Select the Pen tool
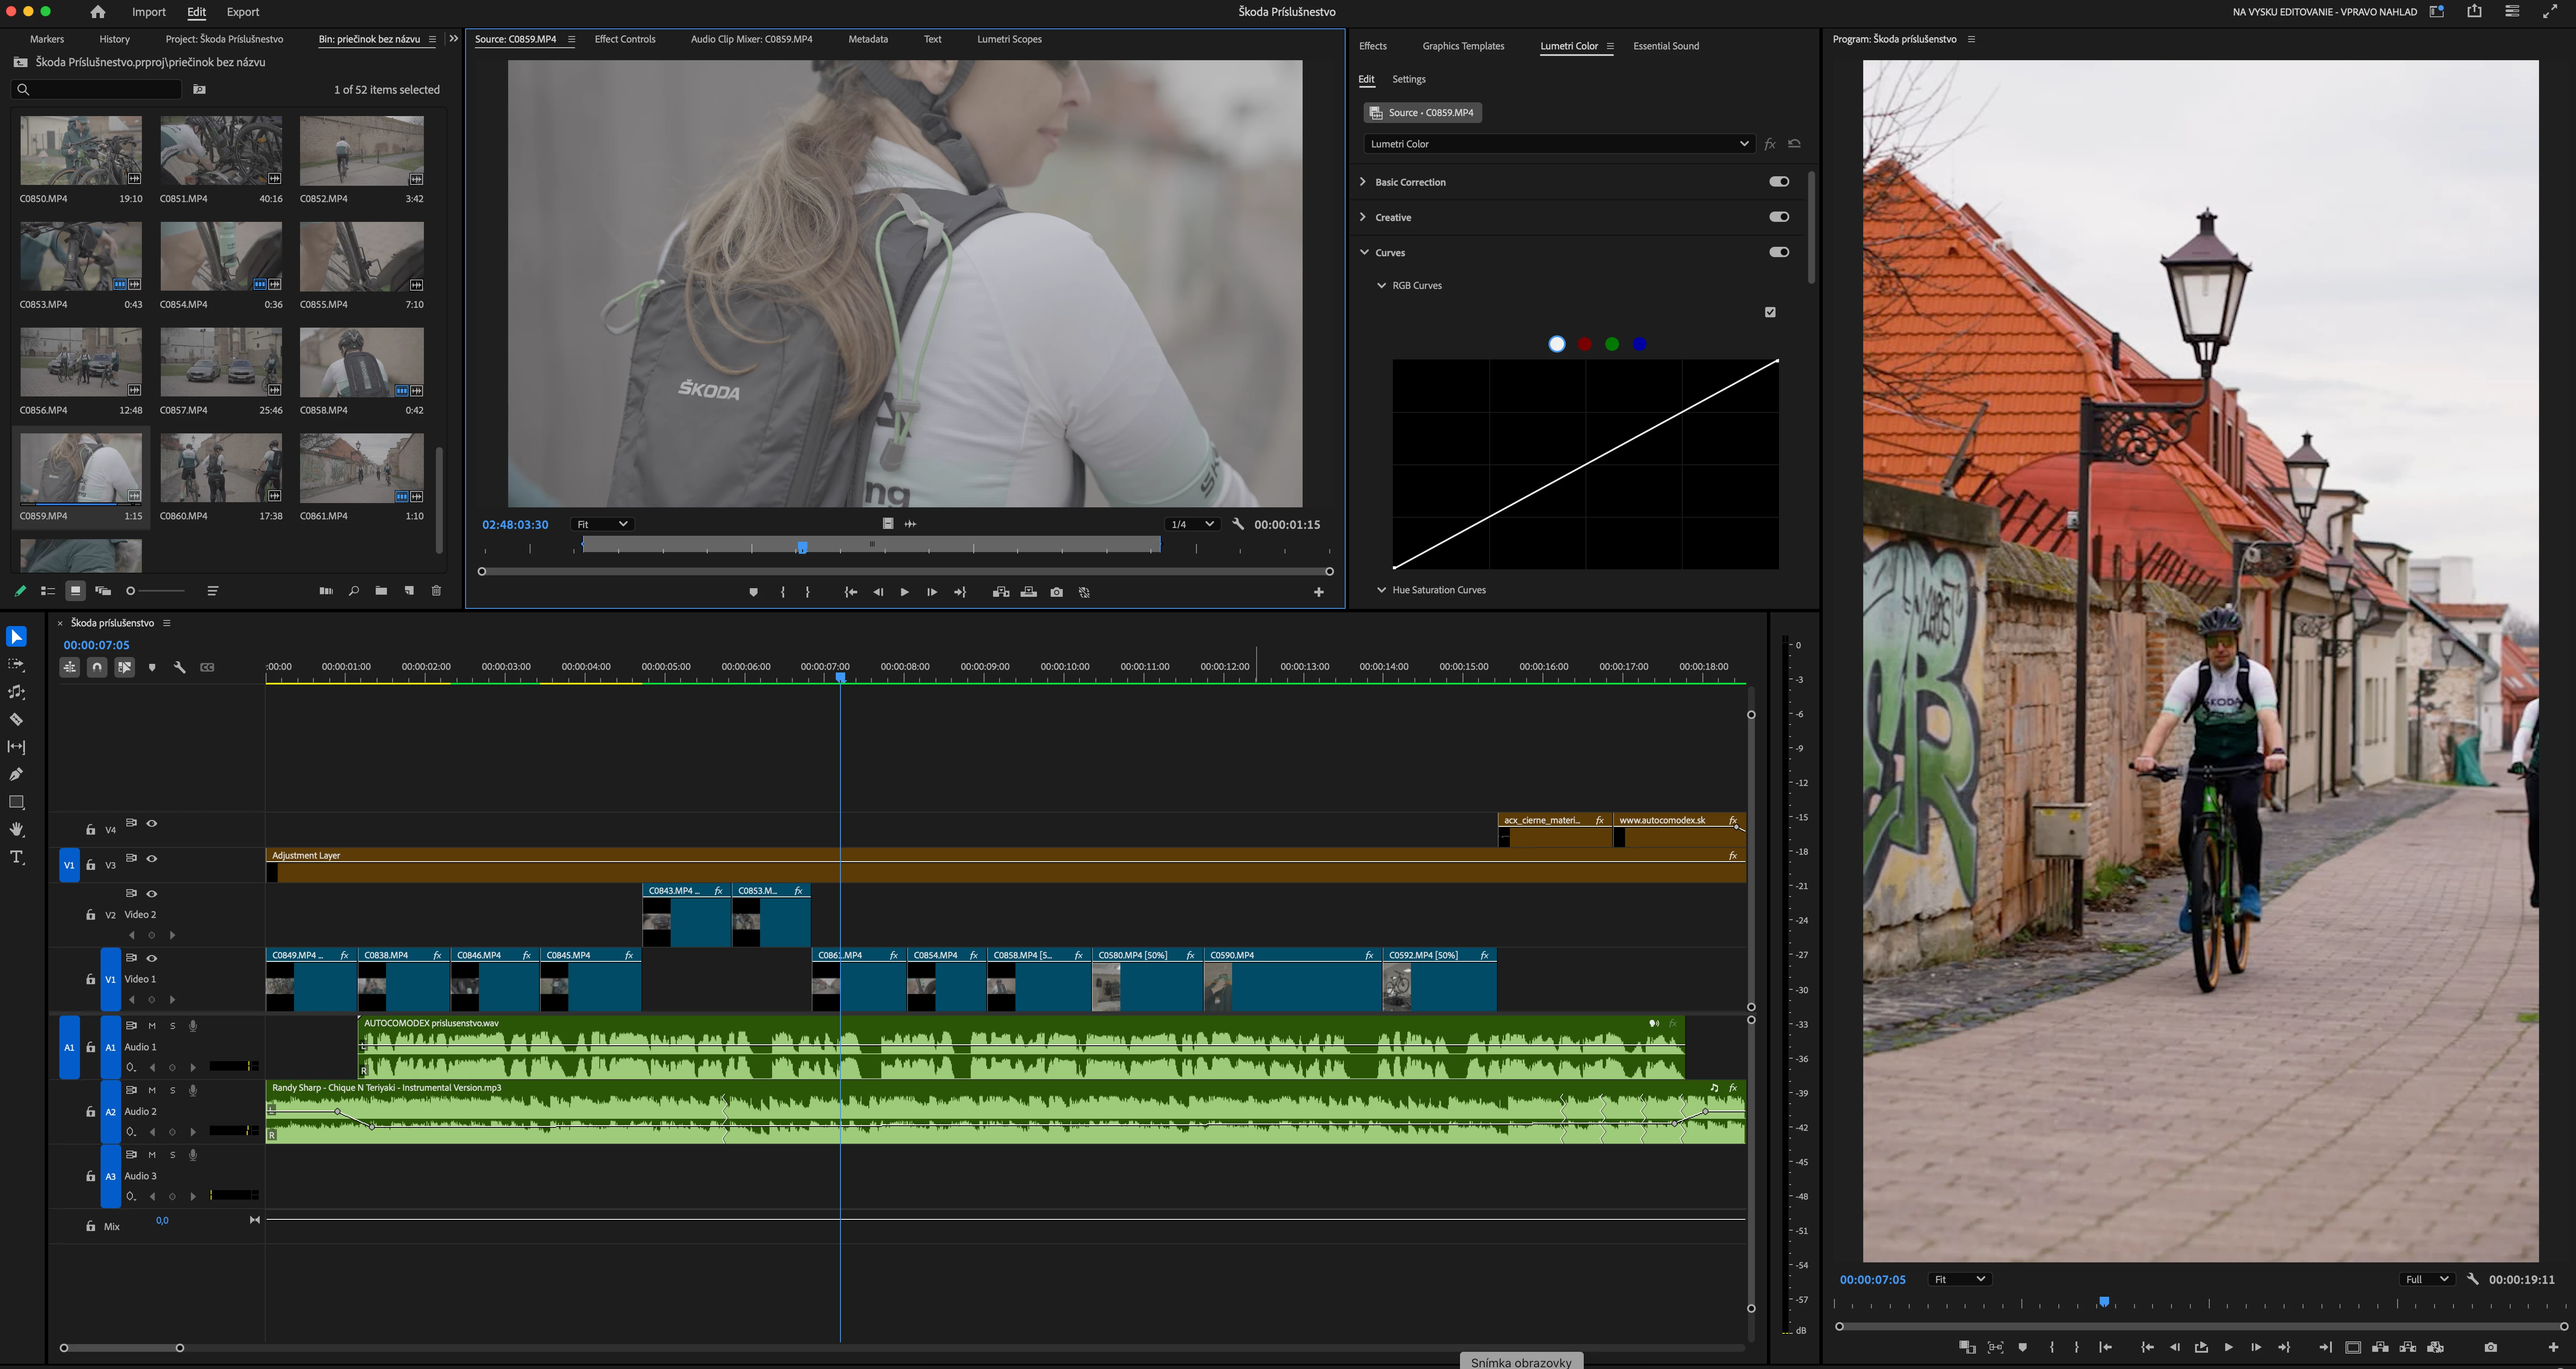Viewport: 2576px width, 1369px height. [x=16, y=775]
